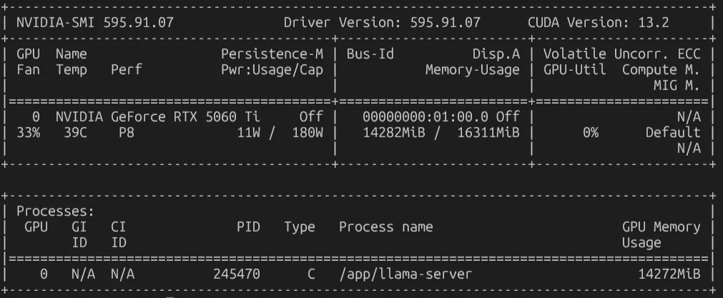Select the power cap 180W value

click(308, 133)
